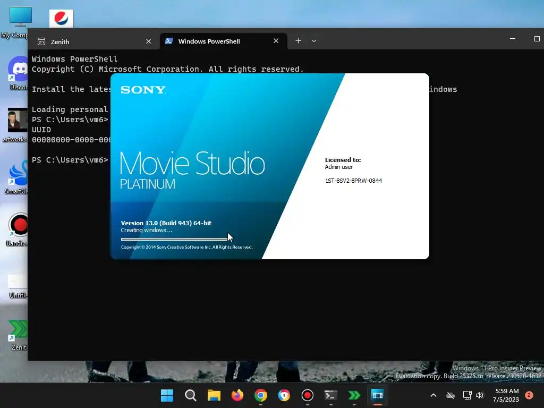
Task: Close the Zenith tab
Action: point(149,41)
